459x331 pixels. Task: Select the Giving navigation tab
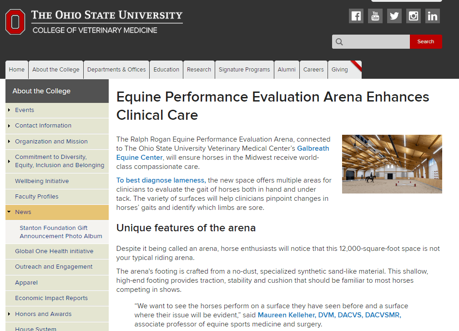[x=339, y=70]
